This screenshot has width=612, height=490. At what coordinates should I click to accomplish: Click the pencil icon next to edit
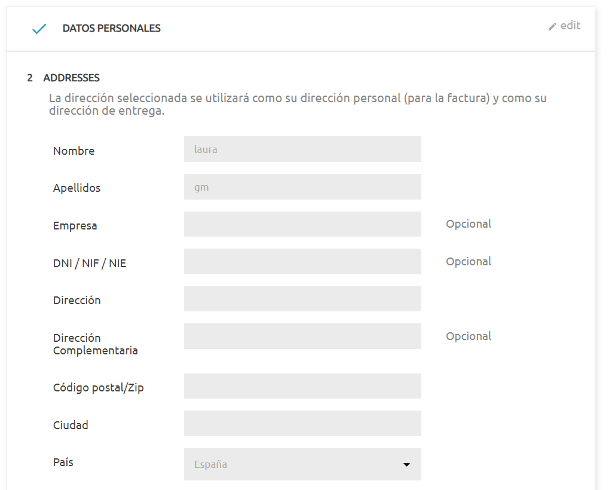pos(552,26)
